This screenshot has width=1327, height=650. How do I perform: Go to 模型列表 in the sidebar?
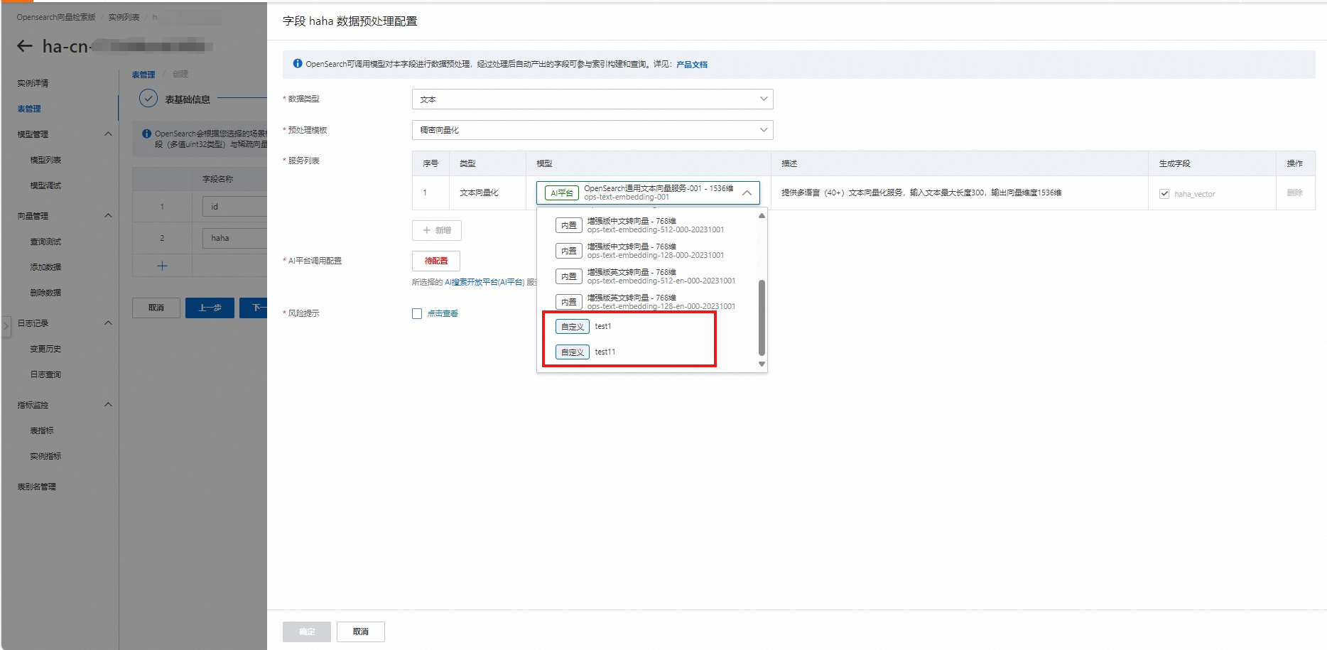(45, 160)
